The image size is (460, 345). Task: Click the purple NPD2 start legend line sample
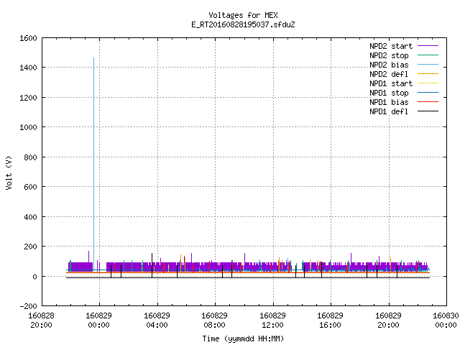pos(428,46)
